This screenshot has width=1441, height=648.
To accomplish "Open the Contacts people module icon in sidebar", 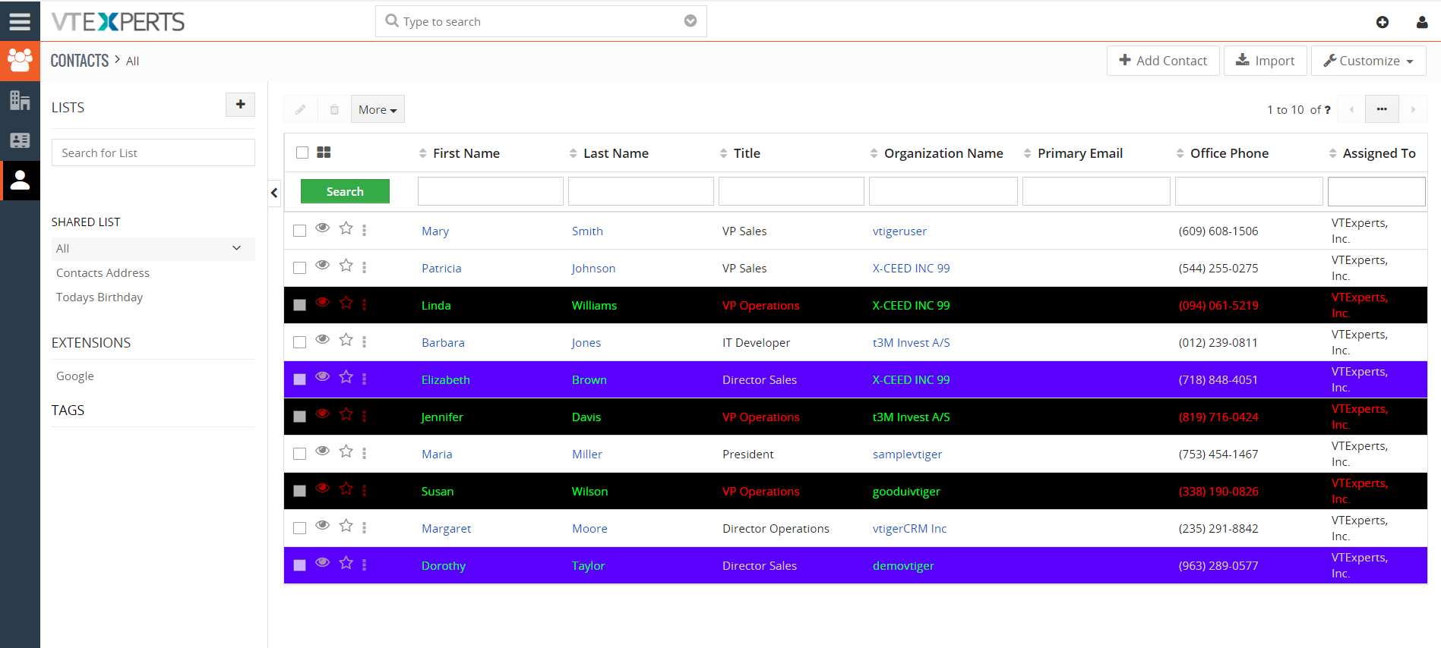I will 20,61.
